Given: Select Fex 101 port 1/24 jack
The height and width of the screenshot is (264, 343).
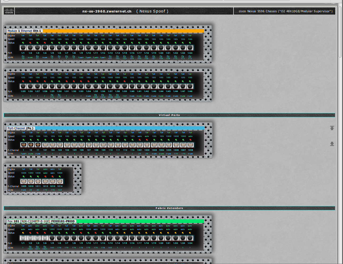Looking at the screenshot, I should coord(190,238).
